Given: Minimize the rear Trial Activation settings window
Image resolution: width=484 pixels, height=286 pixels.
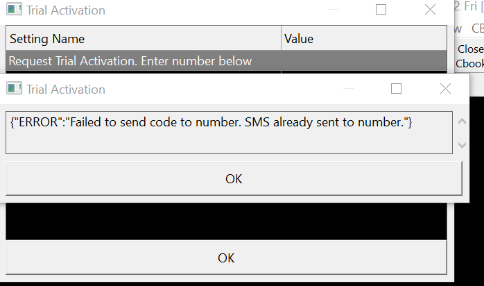Looking at the screenshot, I should pos(333,10).
